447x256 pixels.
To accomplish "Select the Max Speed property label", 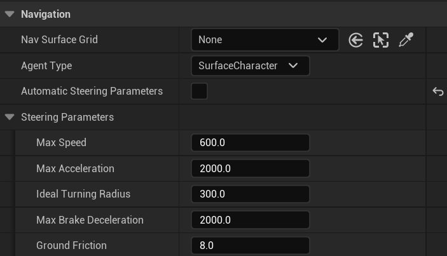I will pyautogui.click(x=61, y=143).
